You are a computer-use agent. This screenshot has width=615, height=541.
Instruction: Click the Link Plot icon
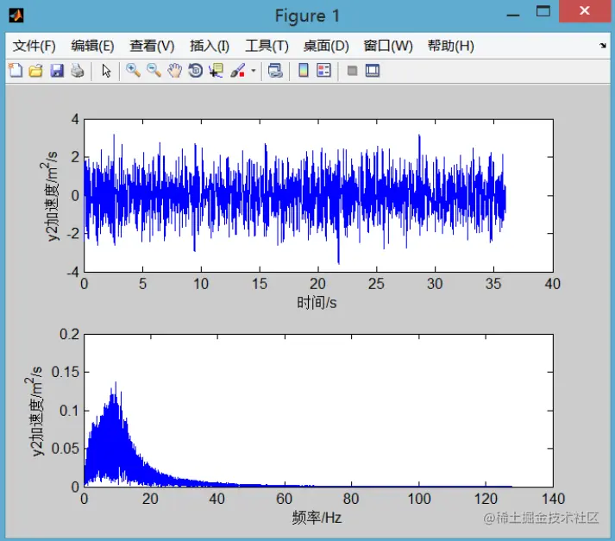click(275, 71)
